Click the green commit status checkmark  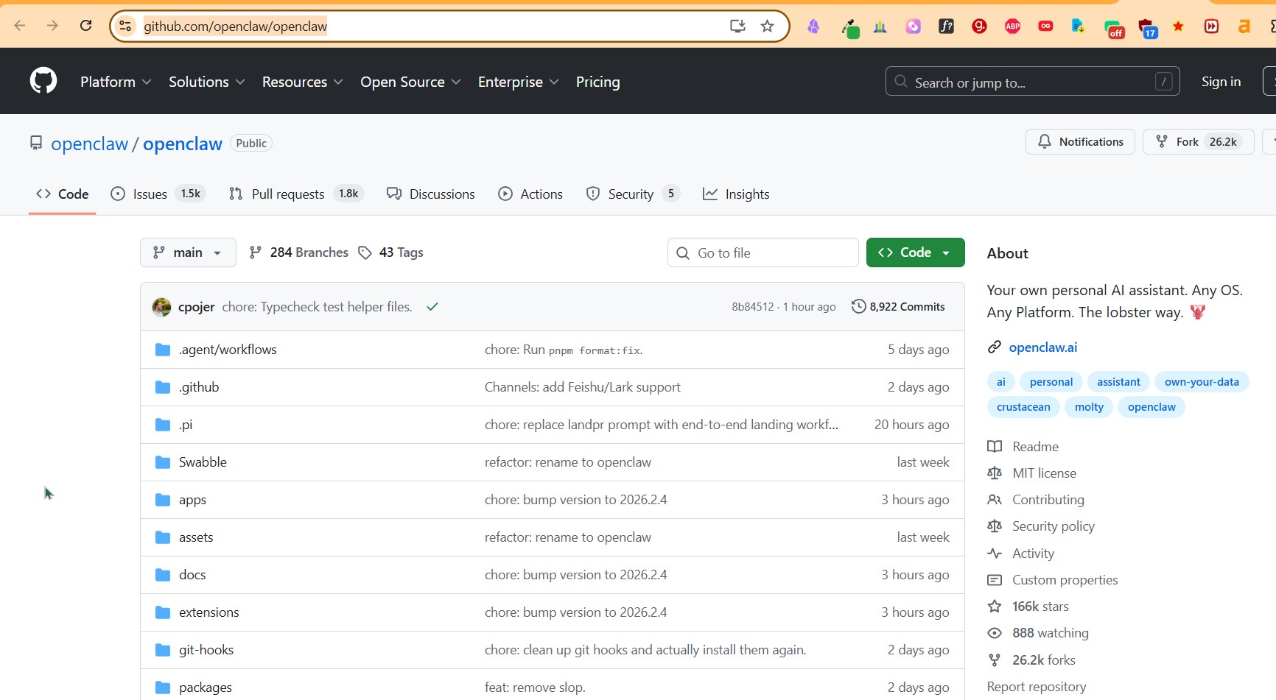coord(432,307)
